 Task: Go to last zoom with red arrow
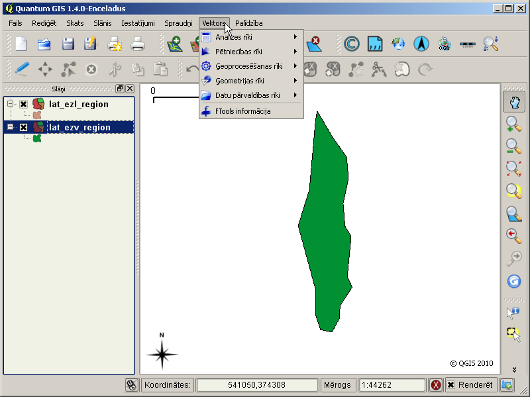(514, 236)
